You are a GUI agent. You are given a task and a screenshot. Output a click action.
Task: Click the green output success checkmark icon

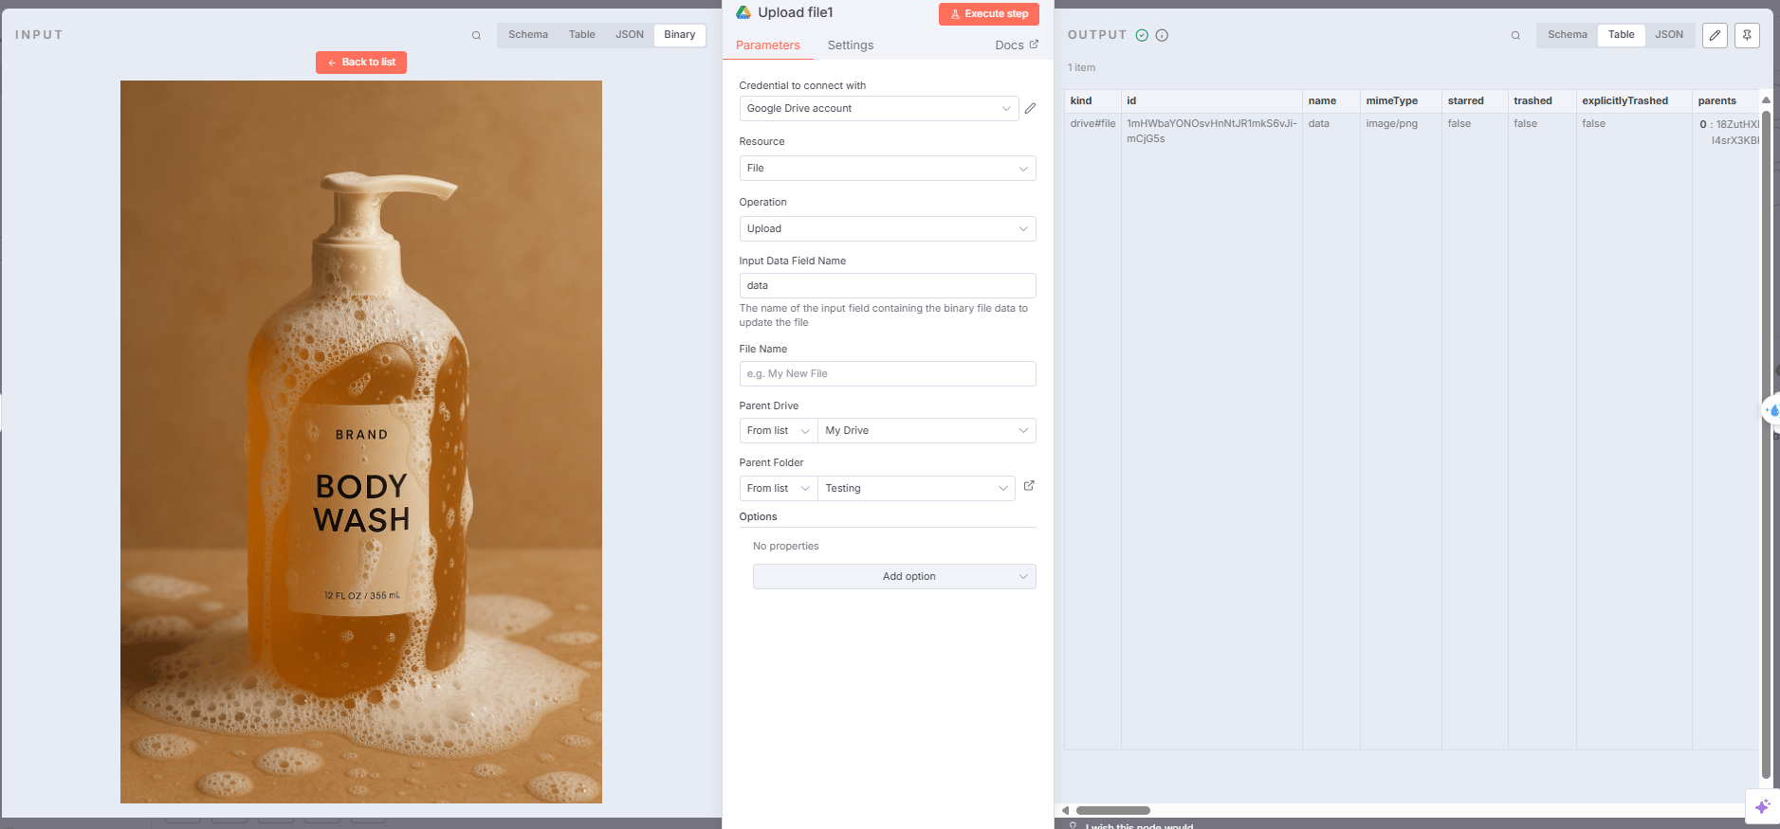click(x=1142, y=35)
